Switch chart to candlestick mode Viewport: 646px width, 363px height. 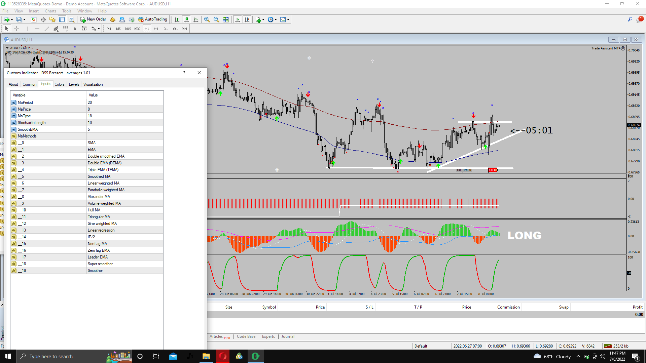tap(186, 19)
